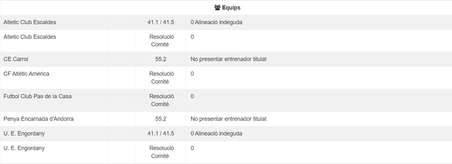Click article 55.2 in CE Carroi row

pyautogui.click(x=161, y=59)
